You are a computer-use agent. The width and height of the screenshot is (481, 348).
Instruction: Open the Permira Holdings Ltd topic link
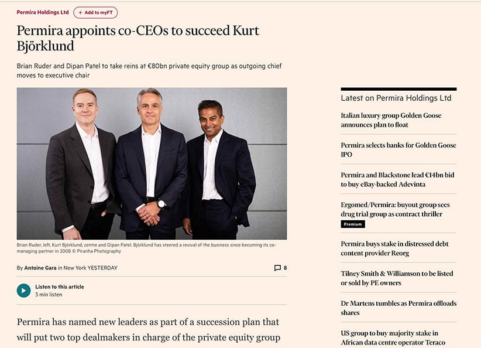click(x=43, y=12)
